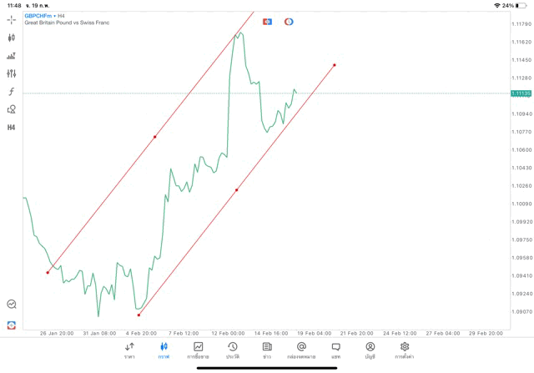Open the bar chart with T icon
Screen dimensions: 534x373
pyautogui.click(x=12, y=56)
